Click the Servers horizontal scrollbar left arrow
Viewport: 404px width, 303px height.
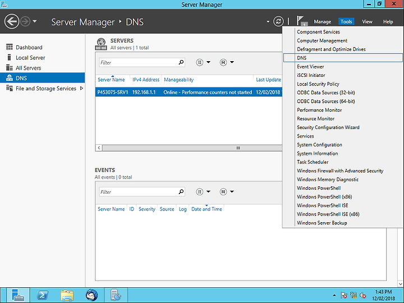[x=99, y=148]
